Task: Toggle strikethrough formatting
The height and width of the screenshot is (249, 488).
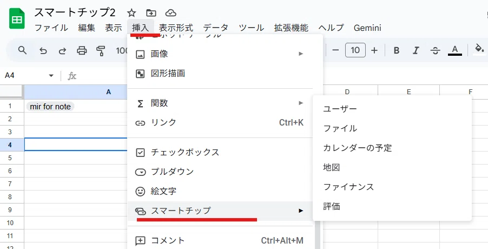Action: click(x=435, y=50)
